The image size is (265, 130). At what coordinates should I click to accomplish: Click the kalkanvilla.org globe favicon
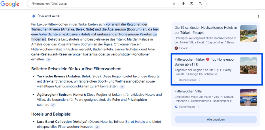(176, 107)
